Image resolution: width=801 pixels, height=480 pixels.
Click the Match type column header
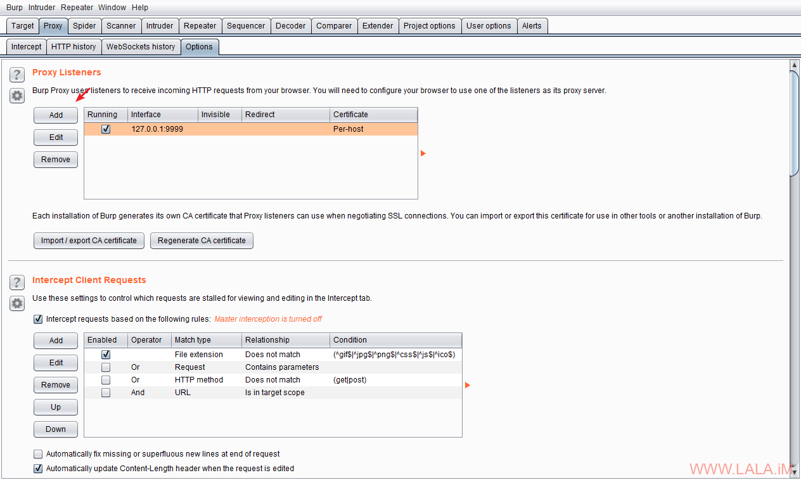(x=207, y=340)
